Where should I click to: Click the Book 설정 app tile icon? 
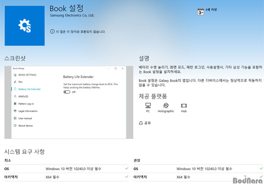click(25, 26)
